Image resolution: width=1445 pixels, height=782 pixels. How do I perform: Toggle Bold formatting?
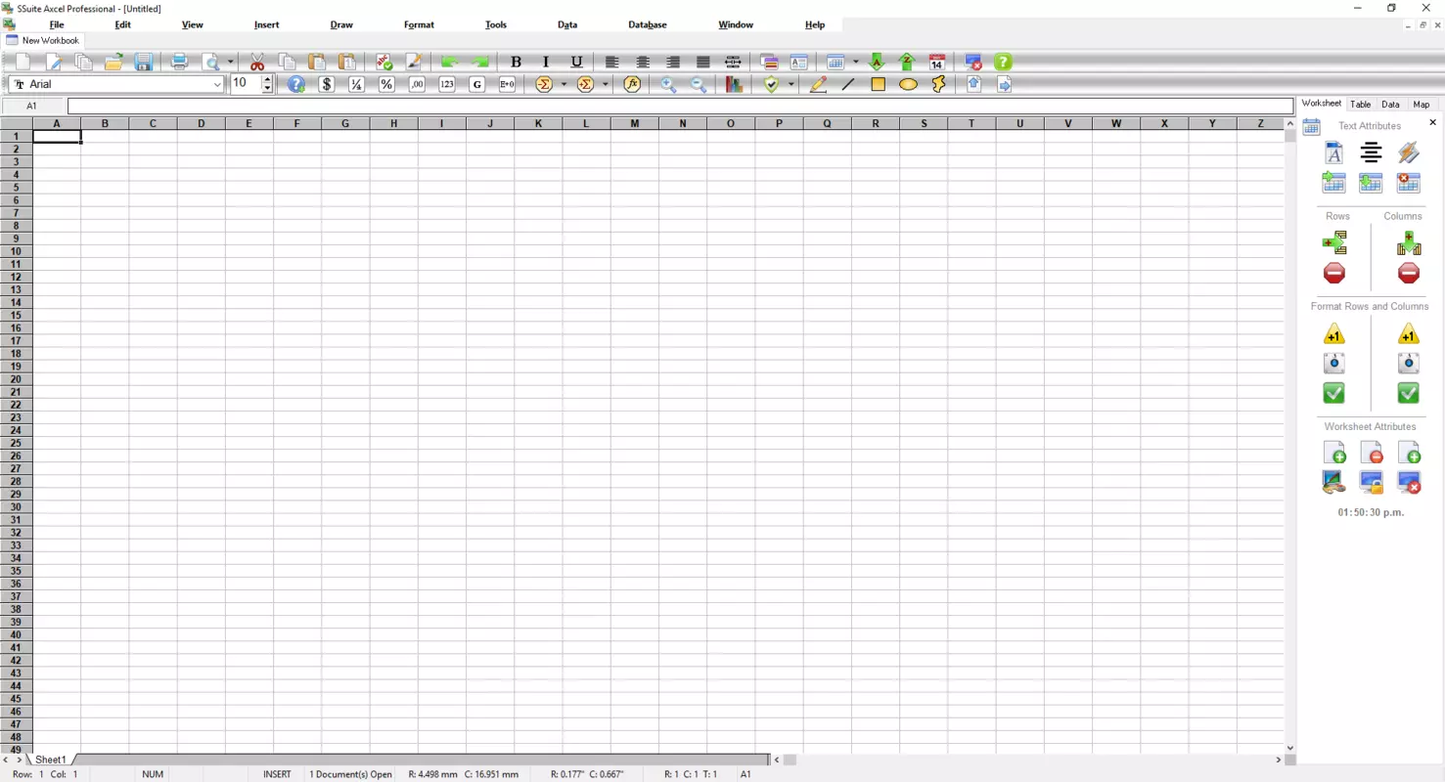point(517,62)
